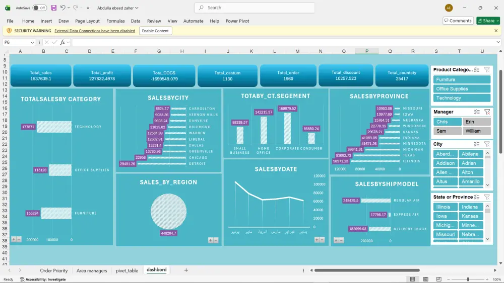
Task: Select Chris in Manager slicer
Action: [x=448, y=122]
